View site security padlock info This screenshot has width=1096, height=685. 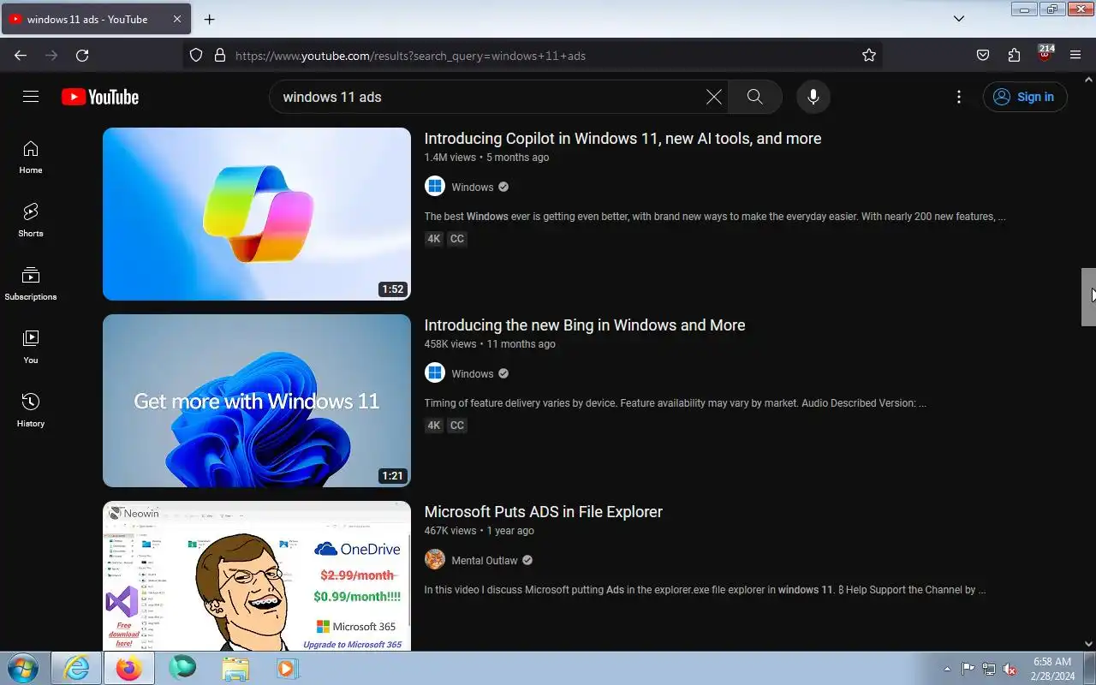click(x=220, y=56)
